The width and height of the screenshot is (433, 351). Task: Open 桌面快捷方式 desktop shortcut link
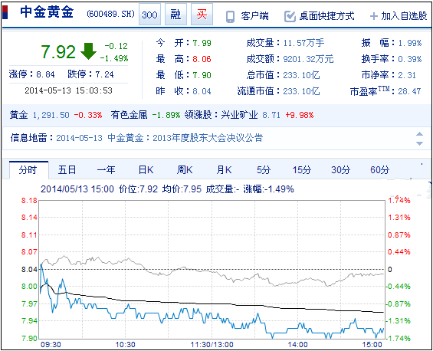[326, 16]
